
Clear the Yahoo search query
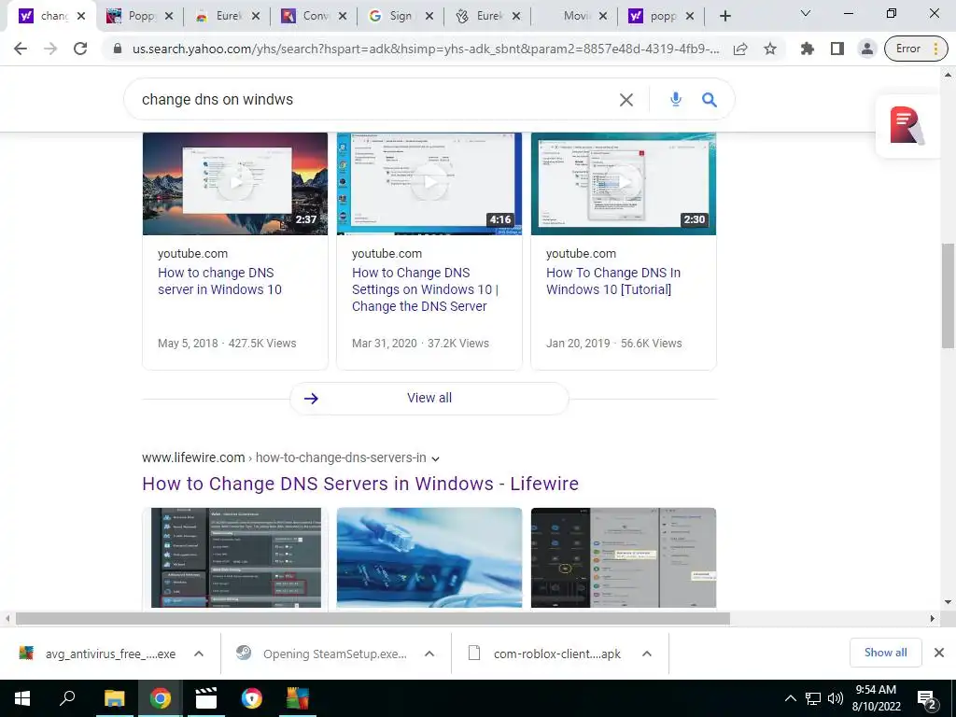(626, 100)
